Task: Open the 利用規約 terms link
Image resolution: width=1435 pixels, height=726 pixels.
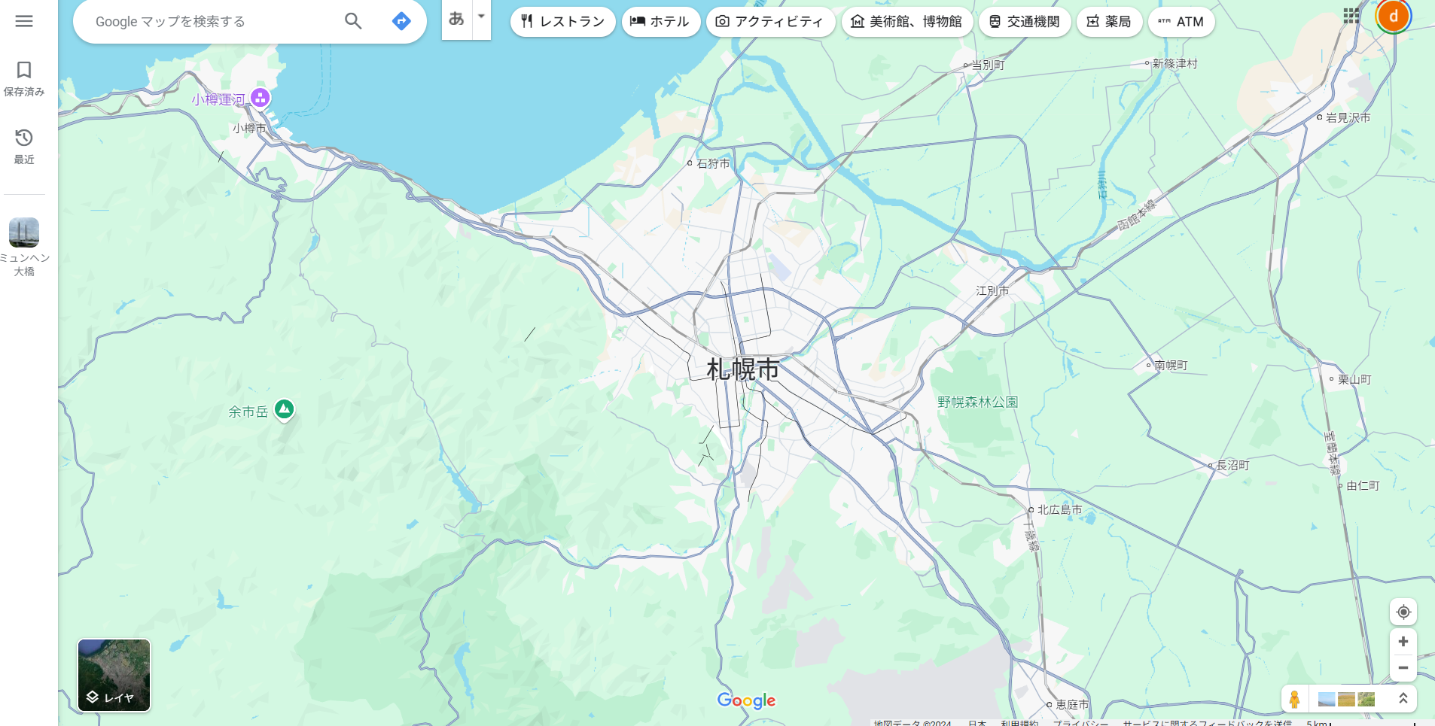Action: point(1019,722)
